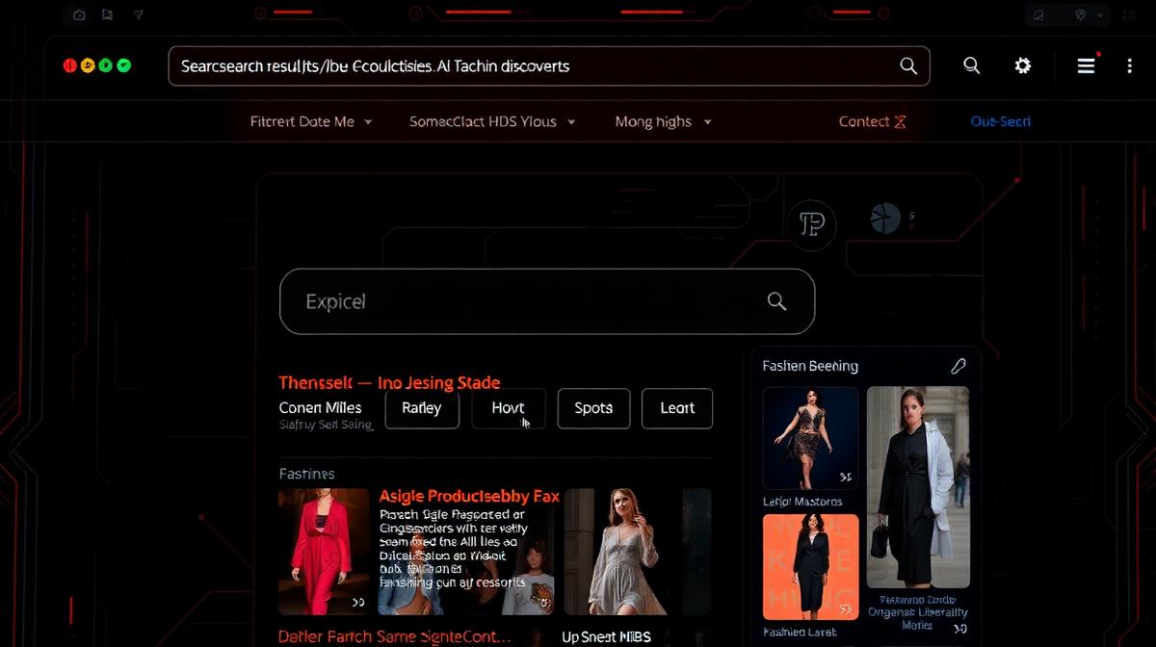Image resolution: width=1156 pixels, height=647 pixels.
Task: Click the dark pie-chart avatar icon
Action: pyautogui.click(x=884, y=218)
